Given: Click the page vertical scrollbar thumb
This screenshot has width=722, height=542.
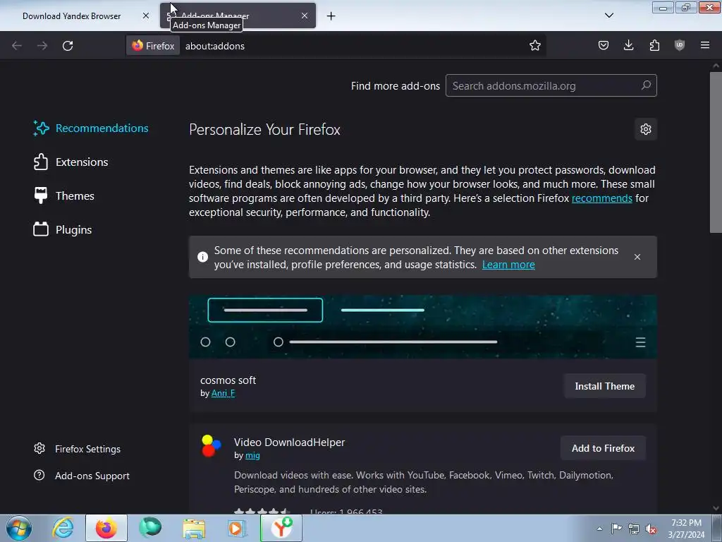Looking at the screenshot, I should [716, 152].
